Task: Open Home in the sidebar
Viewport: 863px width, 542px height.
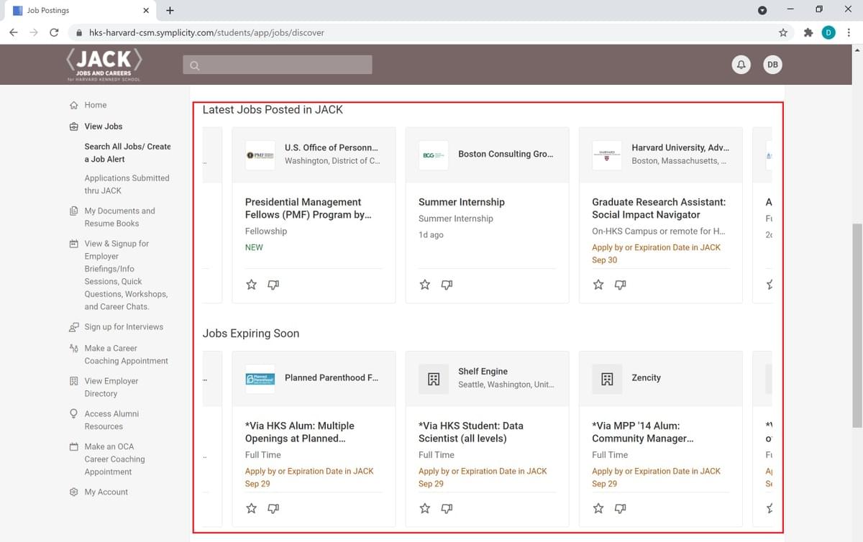Action: pos(95,105)
